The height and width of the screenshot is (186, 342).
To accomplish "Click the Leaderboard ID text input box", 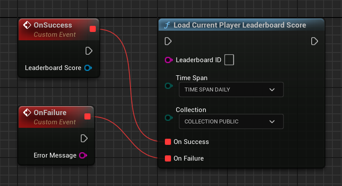I will click(229, 60).
